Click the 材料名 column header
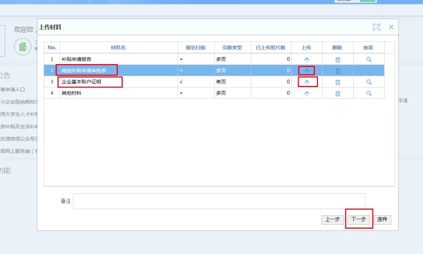Viewport: 423px width, 254px height. (x=119, y=48)
